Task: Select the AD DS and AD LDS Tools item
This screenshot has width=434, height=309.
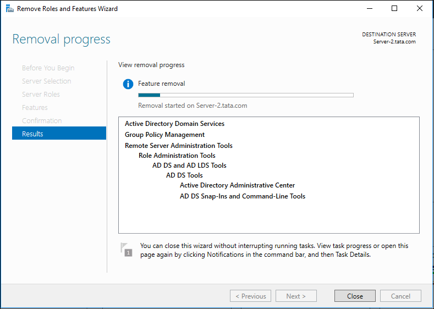Action: point(189,165)
